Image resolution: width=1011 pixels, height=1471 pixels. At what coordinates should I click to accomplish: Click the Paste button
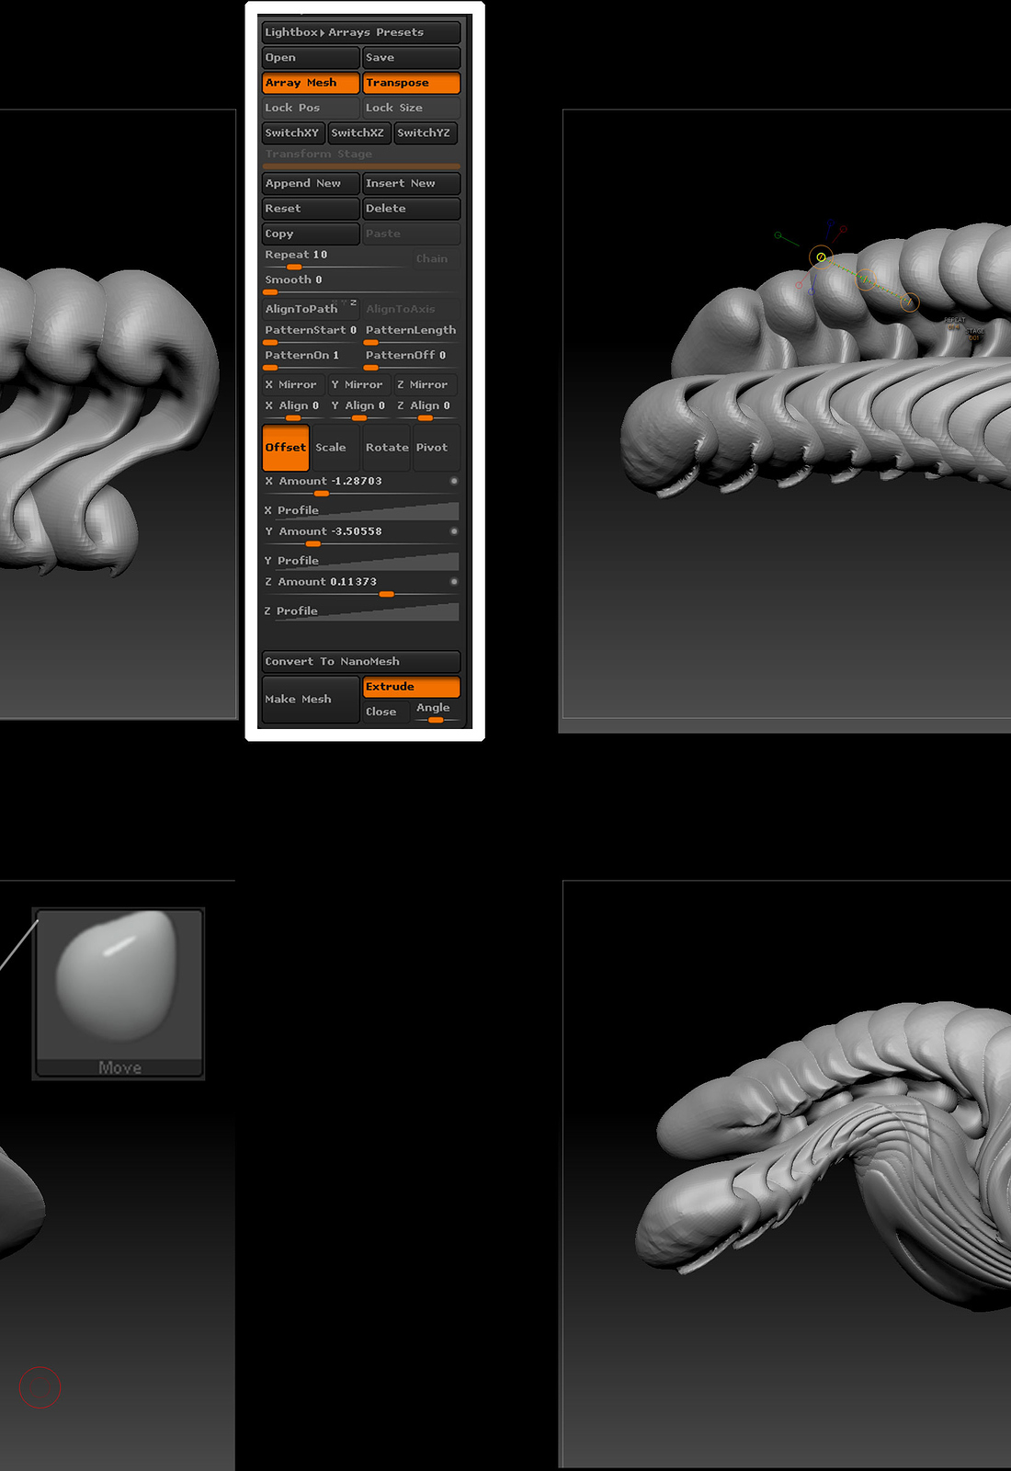point(412,234)
